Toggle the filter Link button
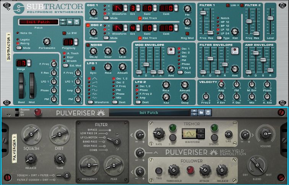Viewport: 289px width, 185px height. (228, 5)
